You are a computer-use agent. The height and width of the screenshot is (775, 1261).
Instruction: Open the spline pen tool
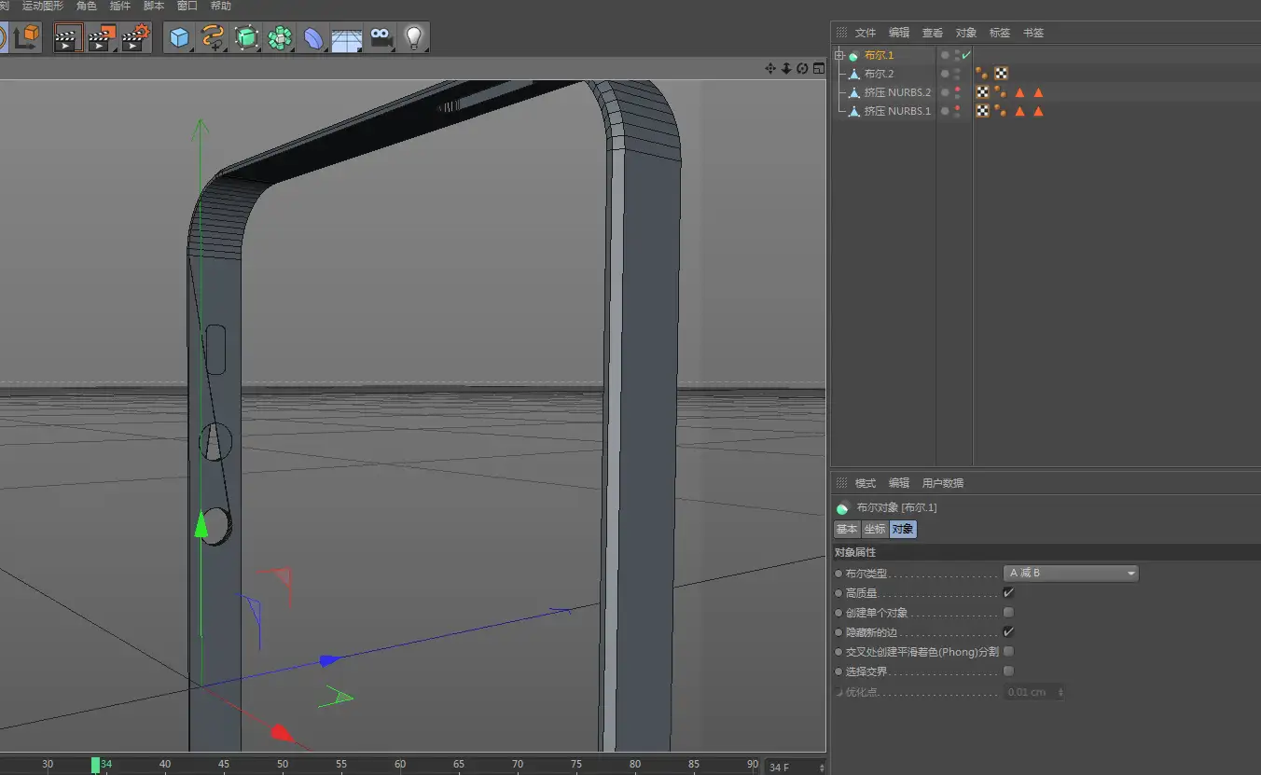tap(214, 37)
